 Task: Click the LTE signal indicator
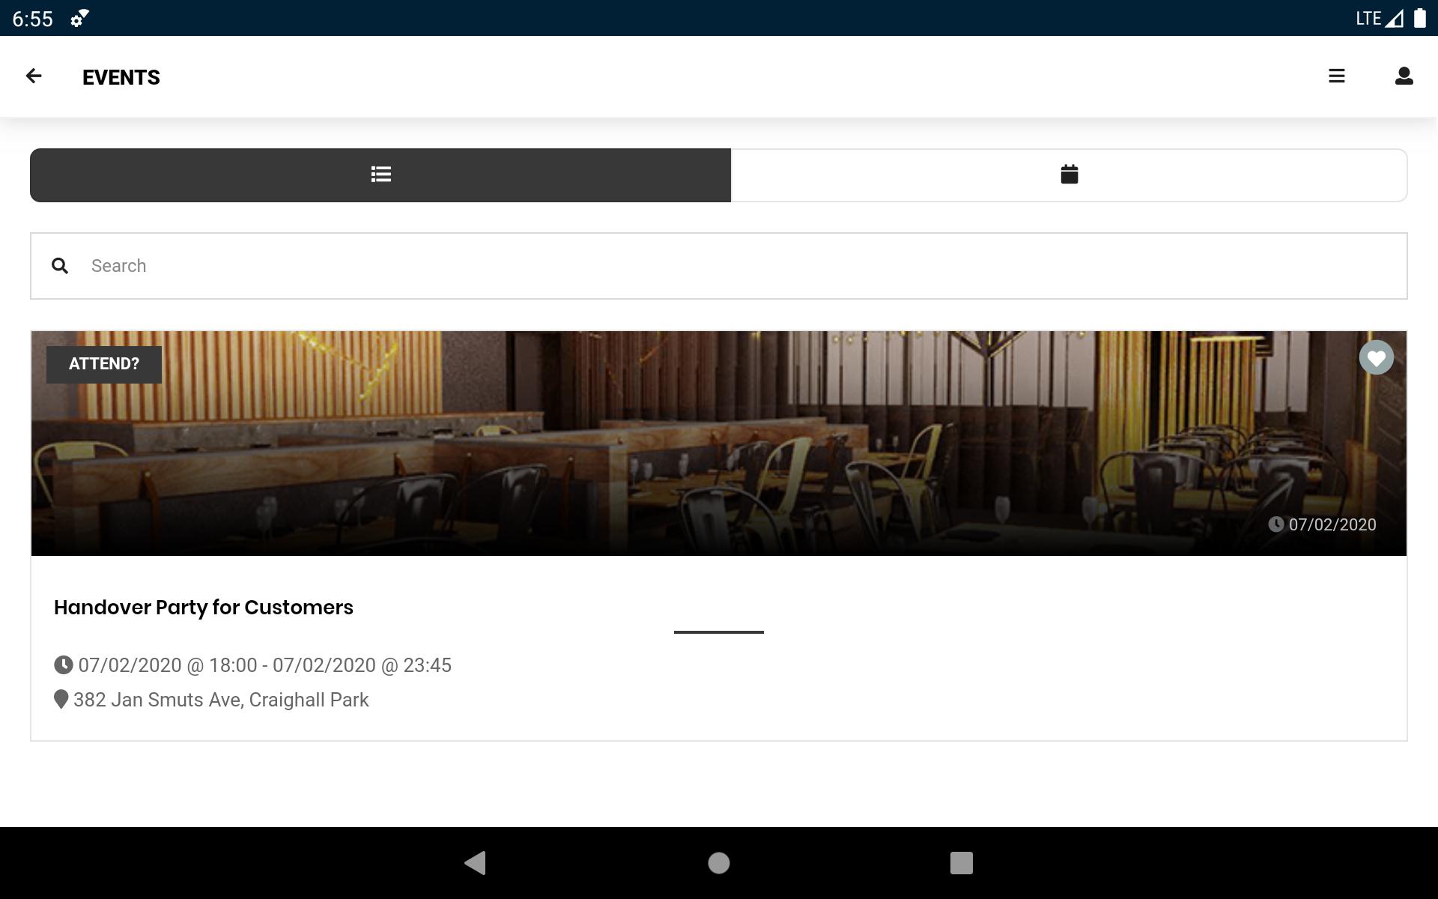click(x=1379, y=18)
